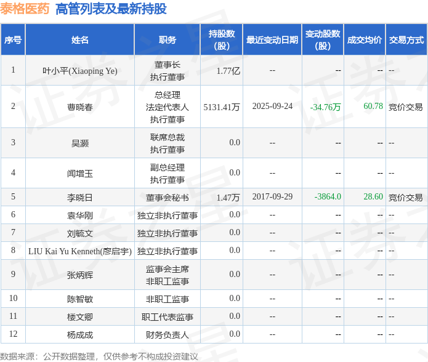Click the name 刘毓文

80,233
